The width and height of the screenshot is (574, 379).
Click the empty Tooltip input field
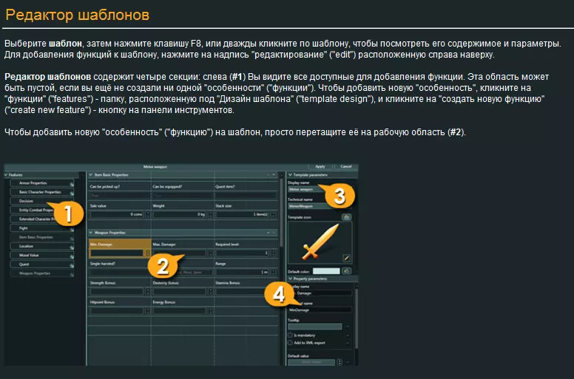315,327
